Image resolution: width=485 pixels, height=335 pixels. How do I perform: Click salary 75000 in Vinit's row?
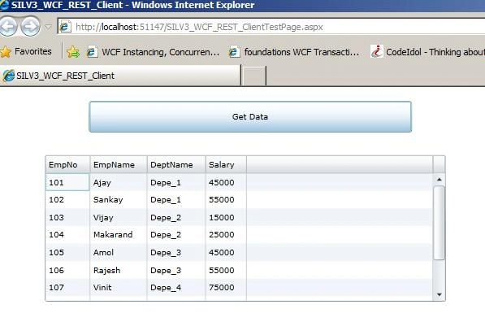pos(226,287)
